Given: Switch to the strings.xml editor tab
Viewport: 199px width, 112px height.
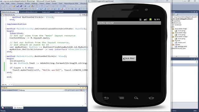Looking at the screenshot, I should tap(59, 12).
